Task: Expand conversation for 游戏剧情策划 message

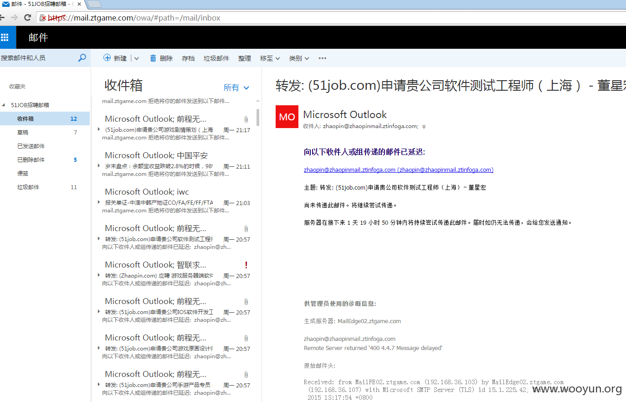Action: pyautogui.click(x=99, y=129)
